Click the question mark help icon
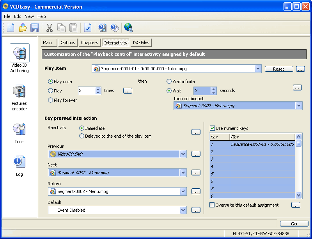 point(114,27)
